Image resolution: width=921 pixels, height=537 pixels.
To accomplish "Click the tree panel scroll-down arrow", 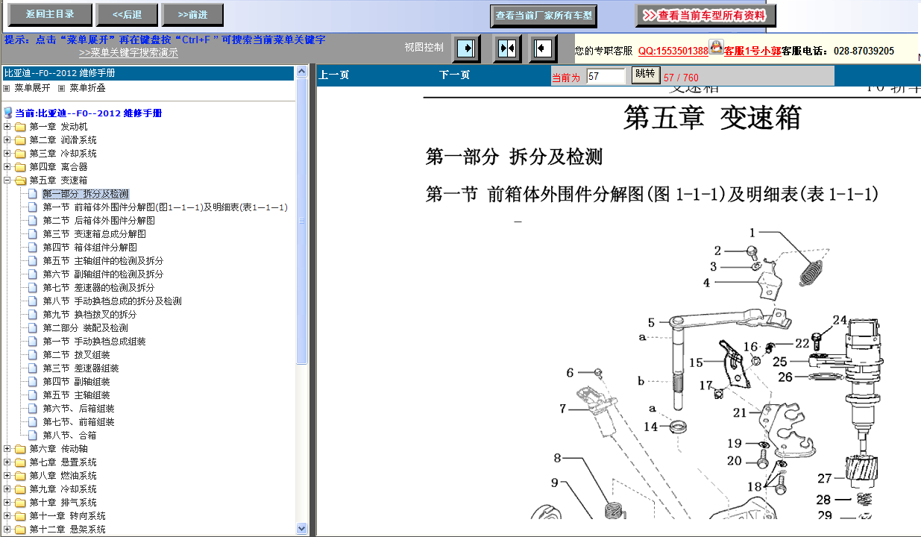I will click(x=302, y=528).
